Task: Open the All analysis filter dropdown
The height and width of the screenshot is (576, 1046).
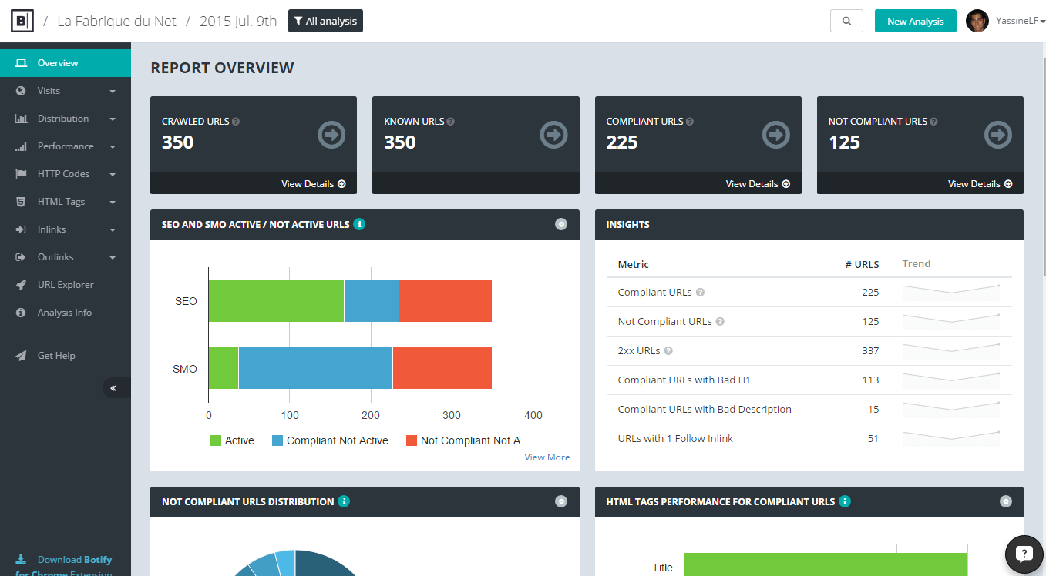Action: [x=325, y=22]
